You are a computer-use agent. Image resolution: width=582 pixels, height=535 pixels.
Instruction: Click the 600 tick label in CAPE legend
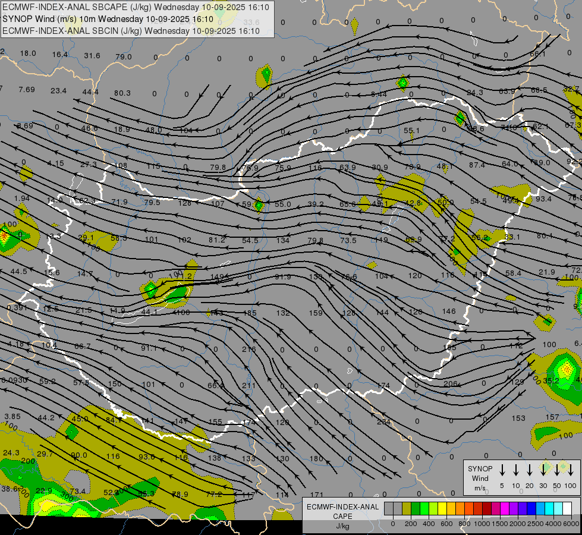pyautogui.click(x=446, y=524)
